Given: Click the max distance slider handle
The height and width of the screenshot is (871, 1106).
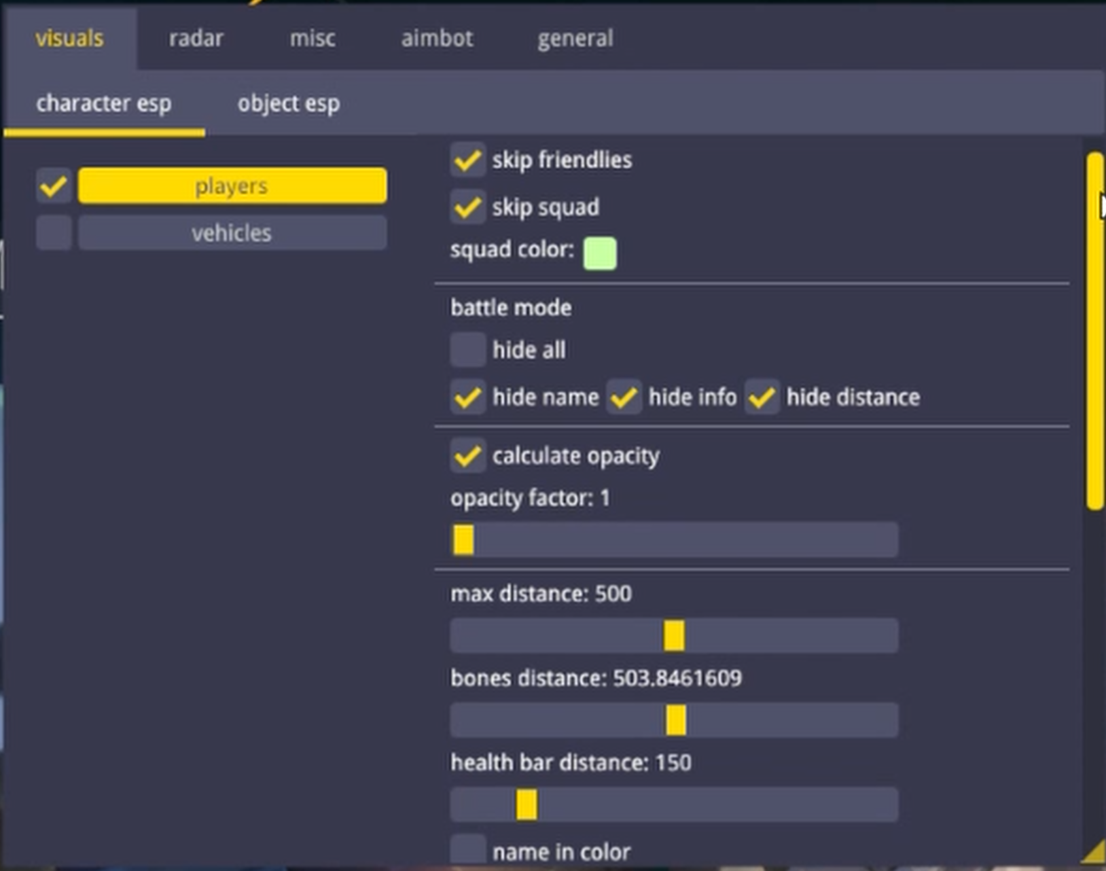Looking at the screenshot, I should [674, 636].
